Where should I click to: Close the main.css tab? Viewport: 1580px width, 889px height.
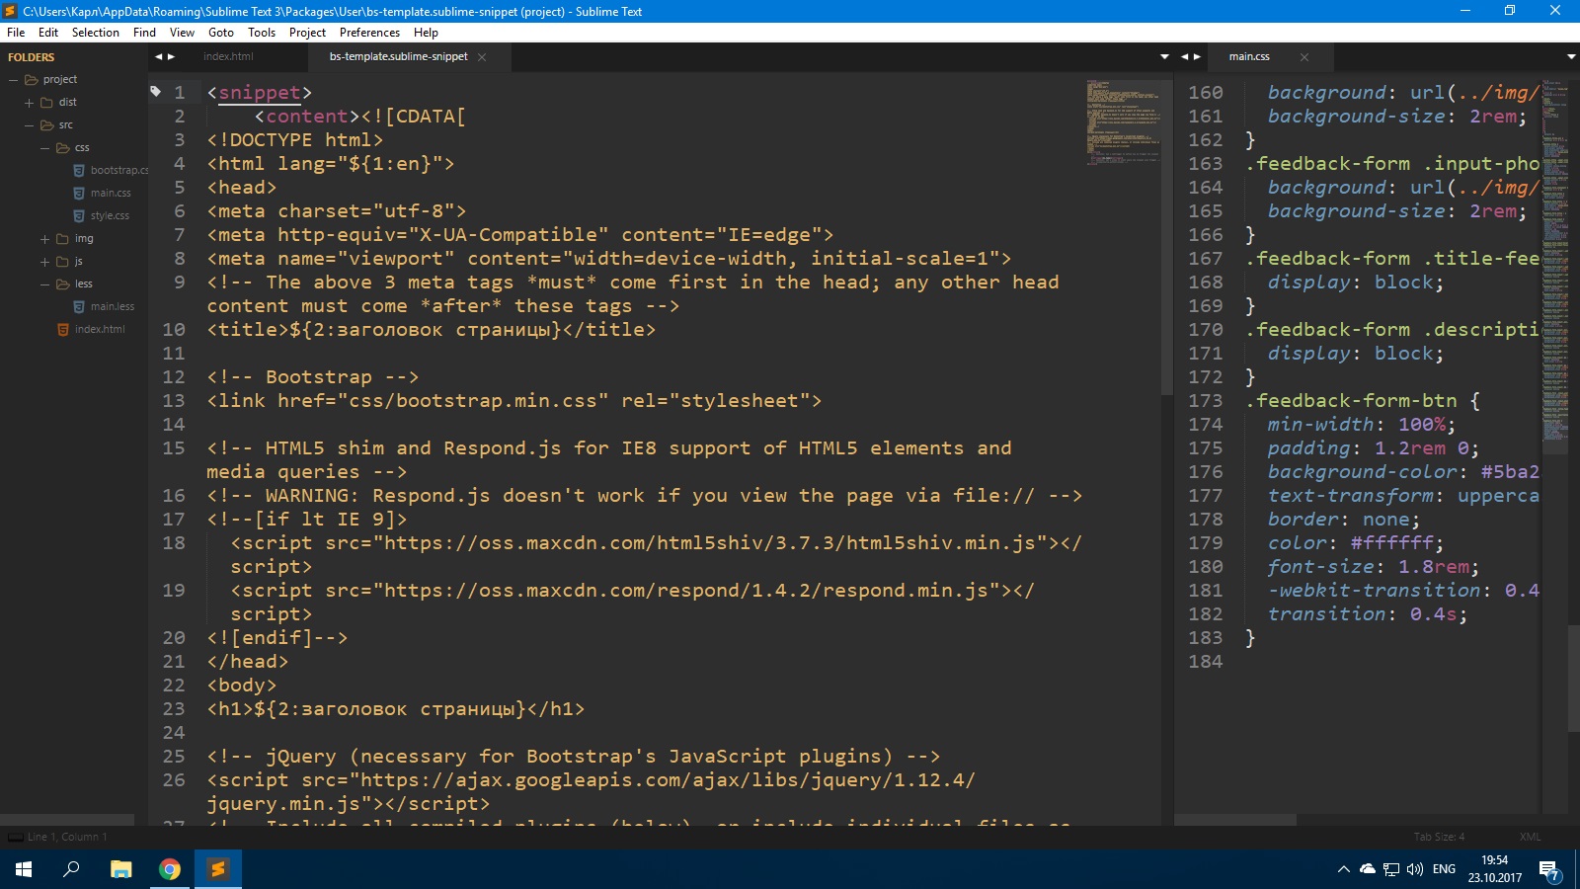click(x=1304, y=57)
